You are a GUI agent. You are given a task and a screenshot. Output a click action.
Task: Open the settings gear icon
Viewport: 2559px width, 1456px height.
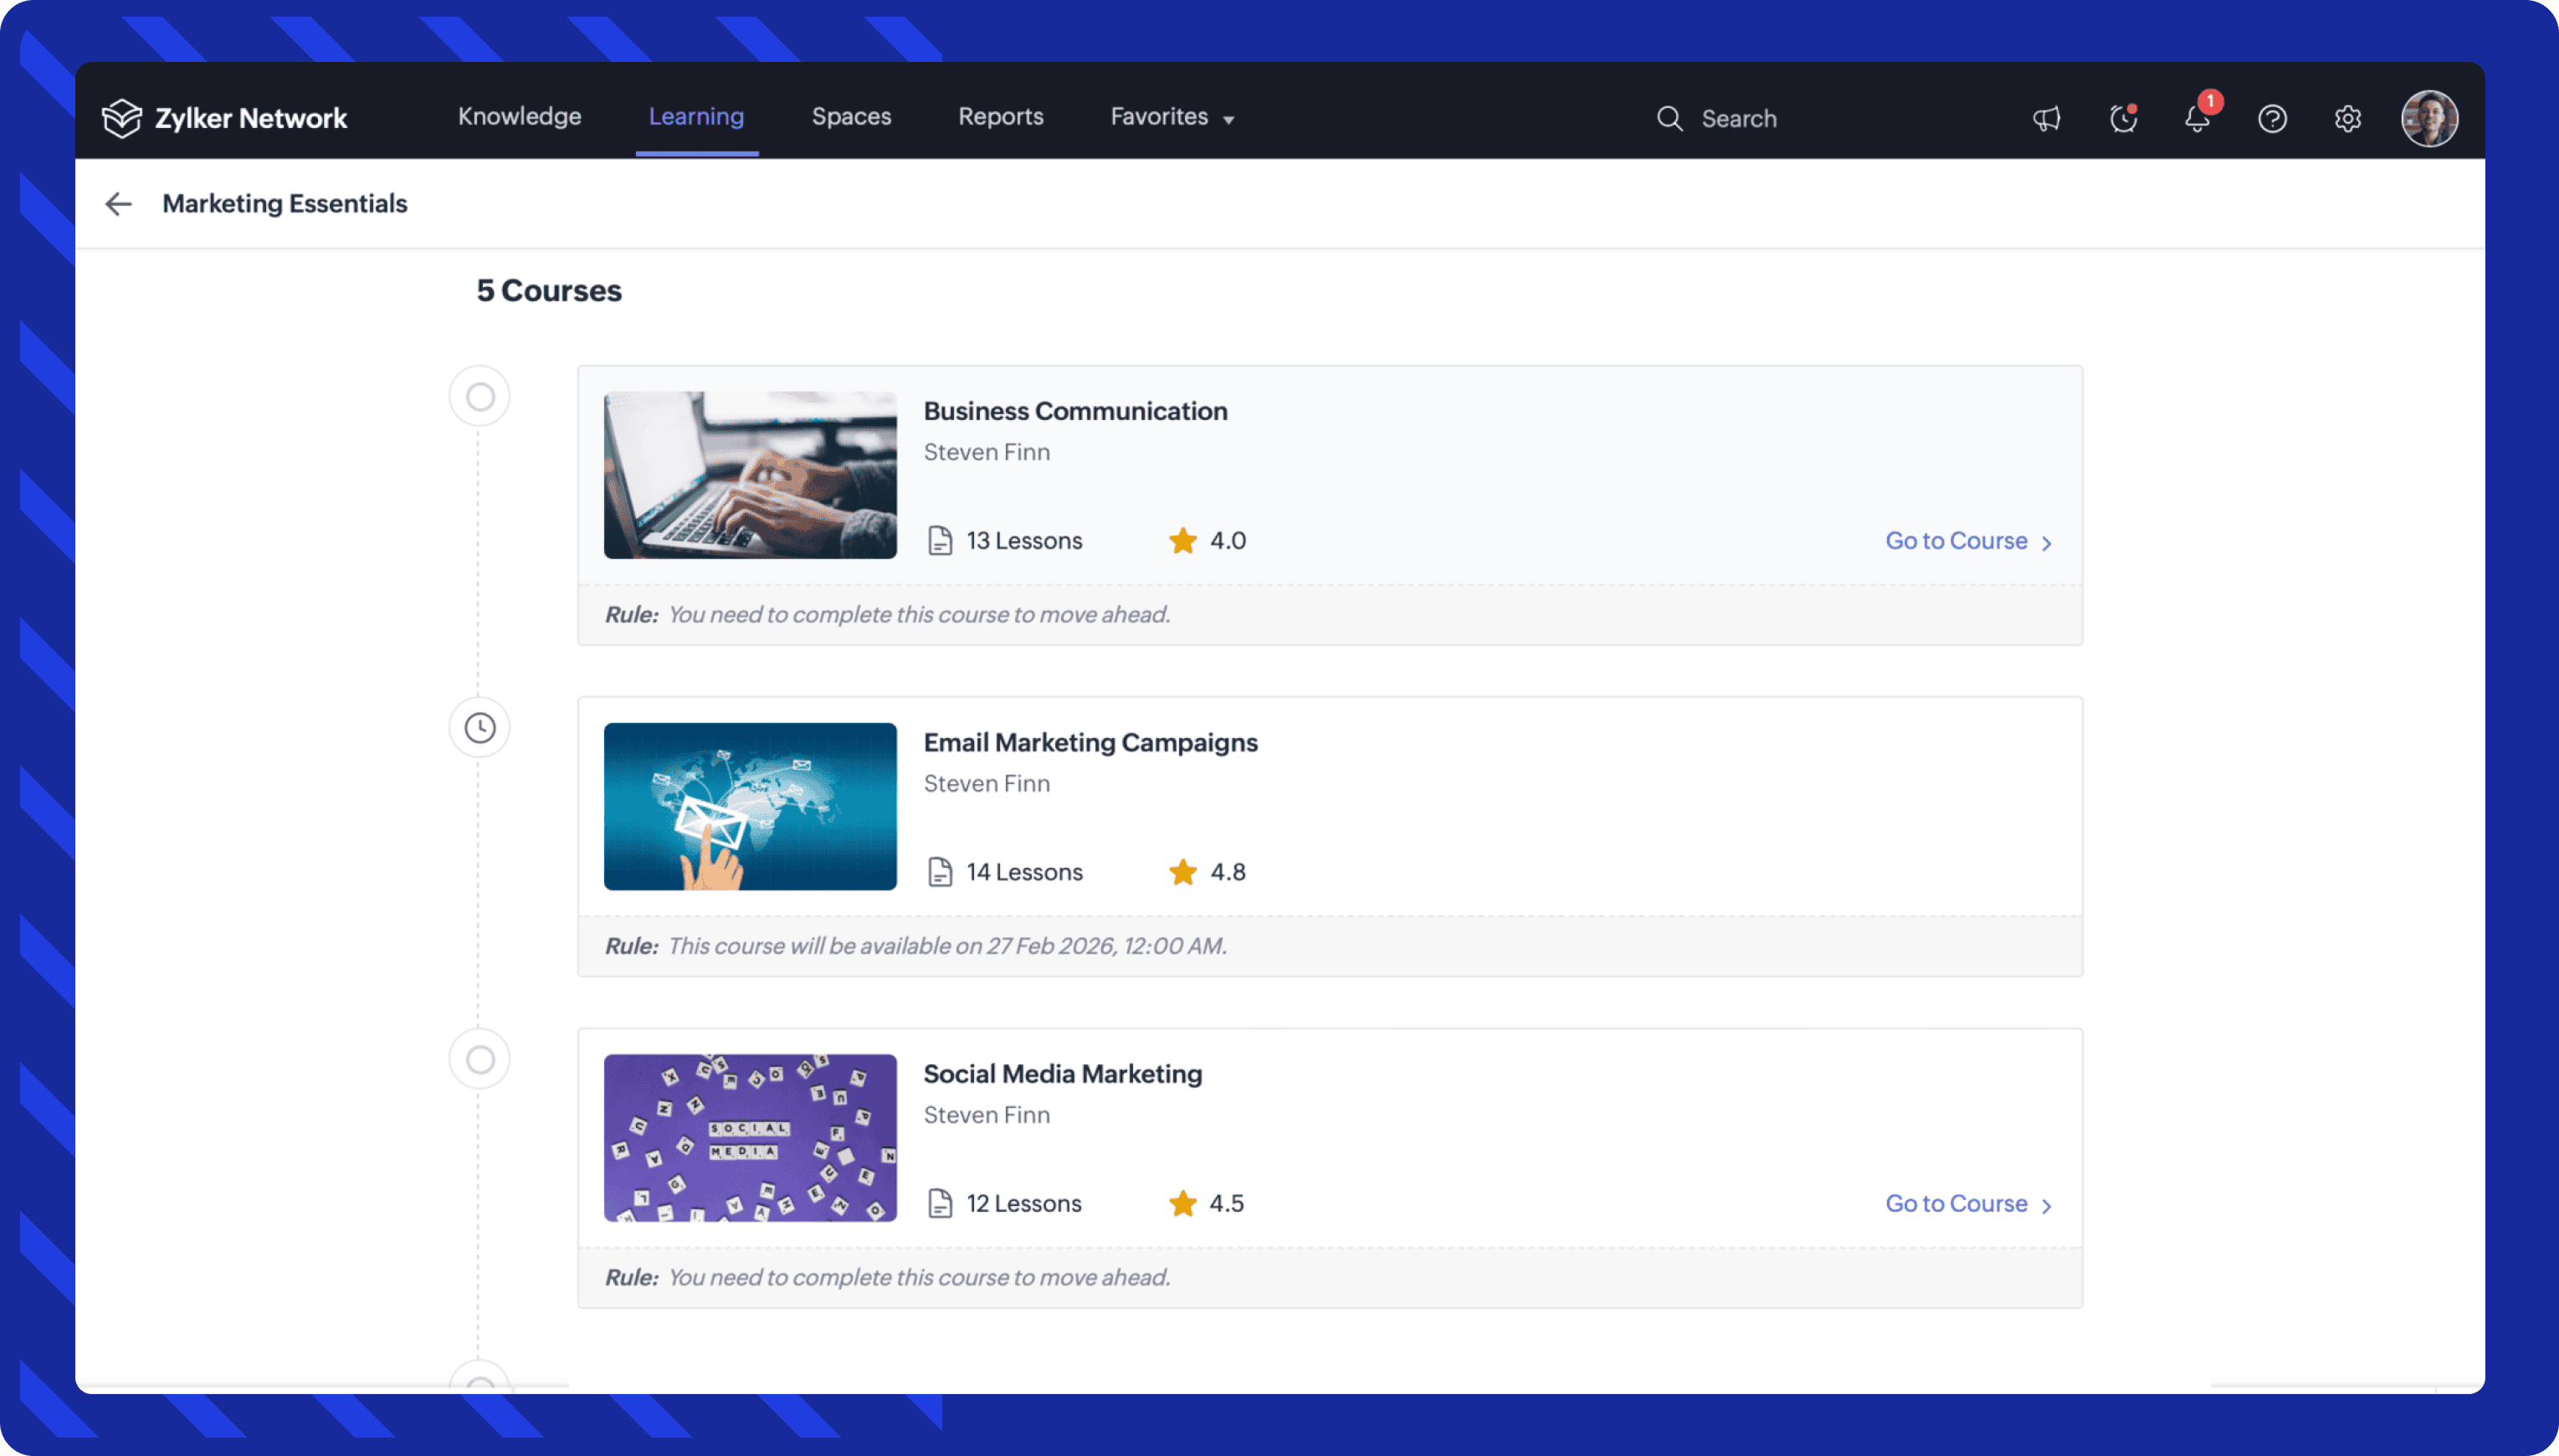2347,119
